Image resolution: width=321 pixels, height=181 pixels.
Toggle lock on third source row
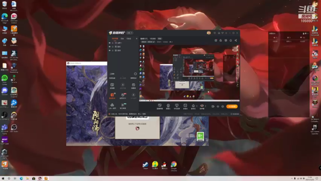click(x=113, y=50)
